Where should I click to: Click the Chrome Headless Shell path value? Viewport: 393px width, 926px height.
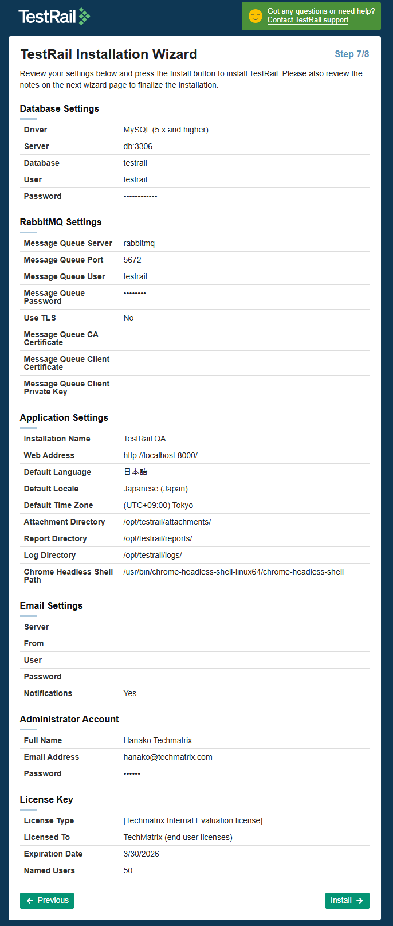click(x=233, y=572)
